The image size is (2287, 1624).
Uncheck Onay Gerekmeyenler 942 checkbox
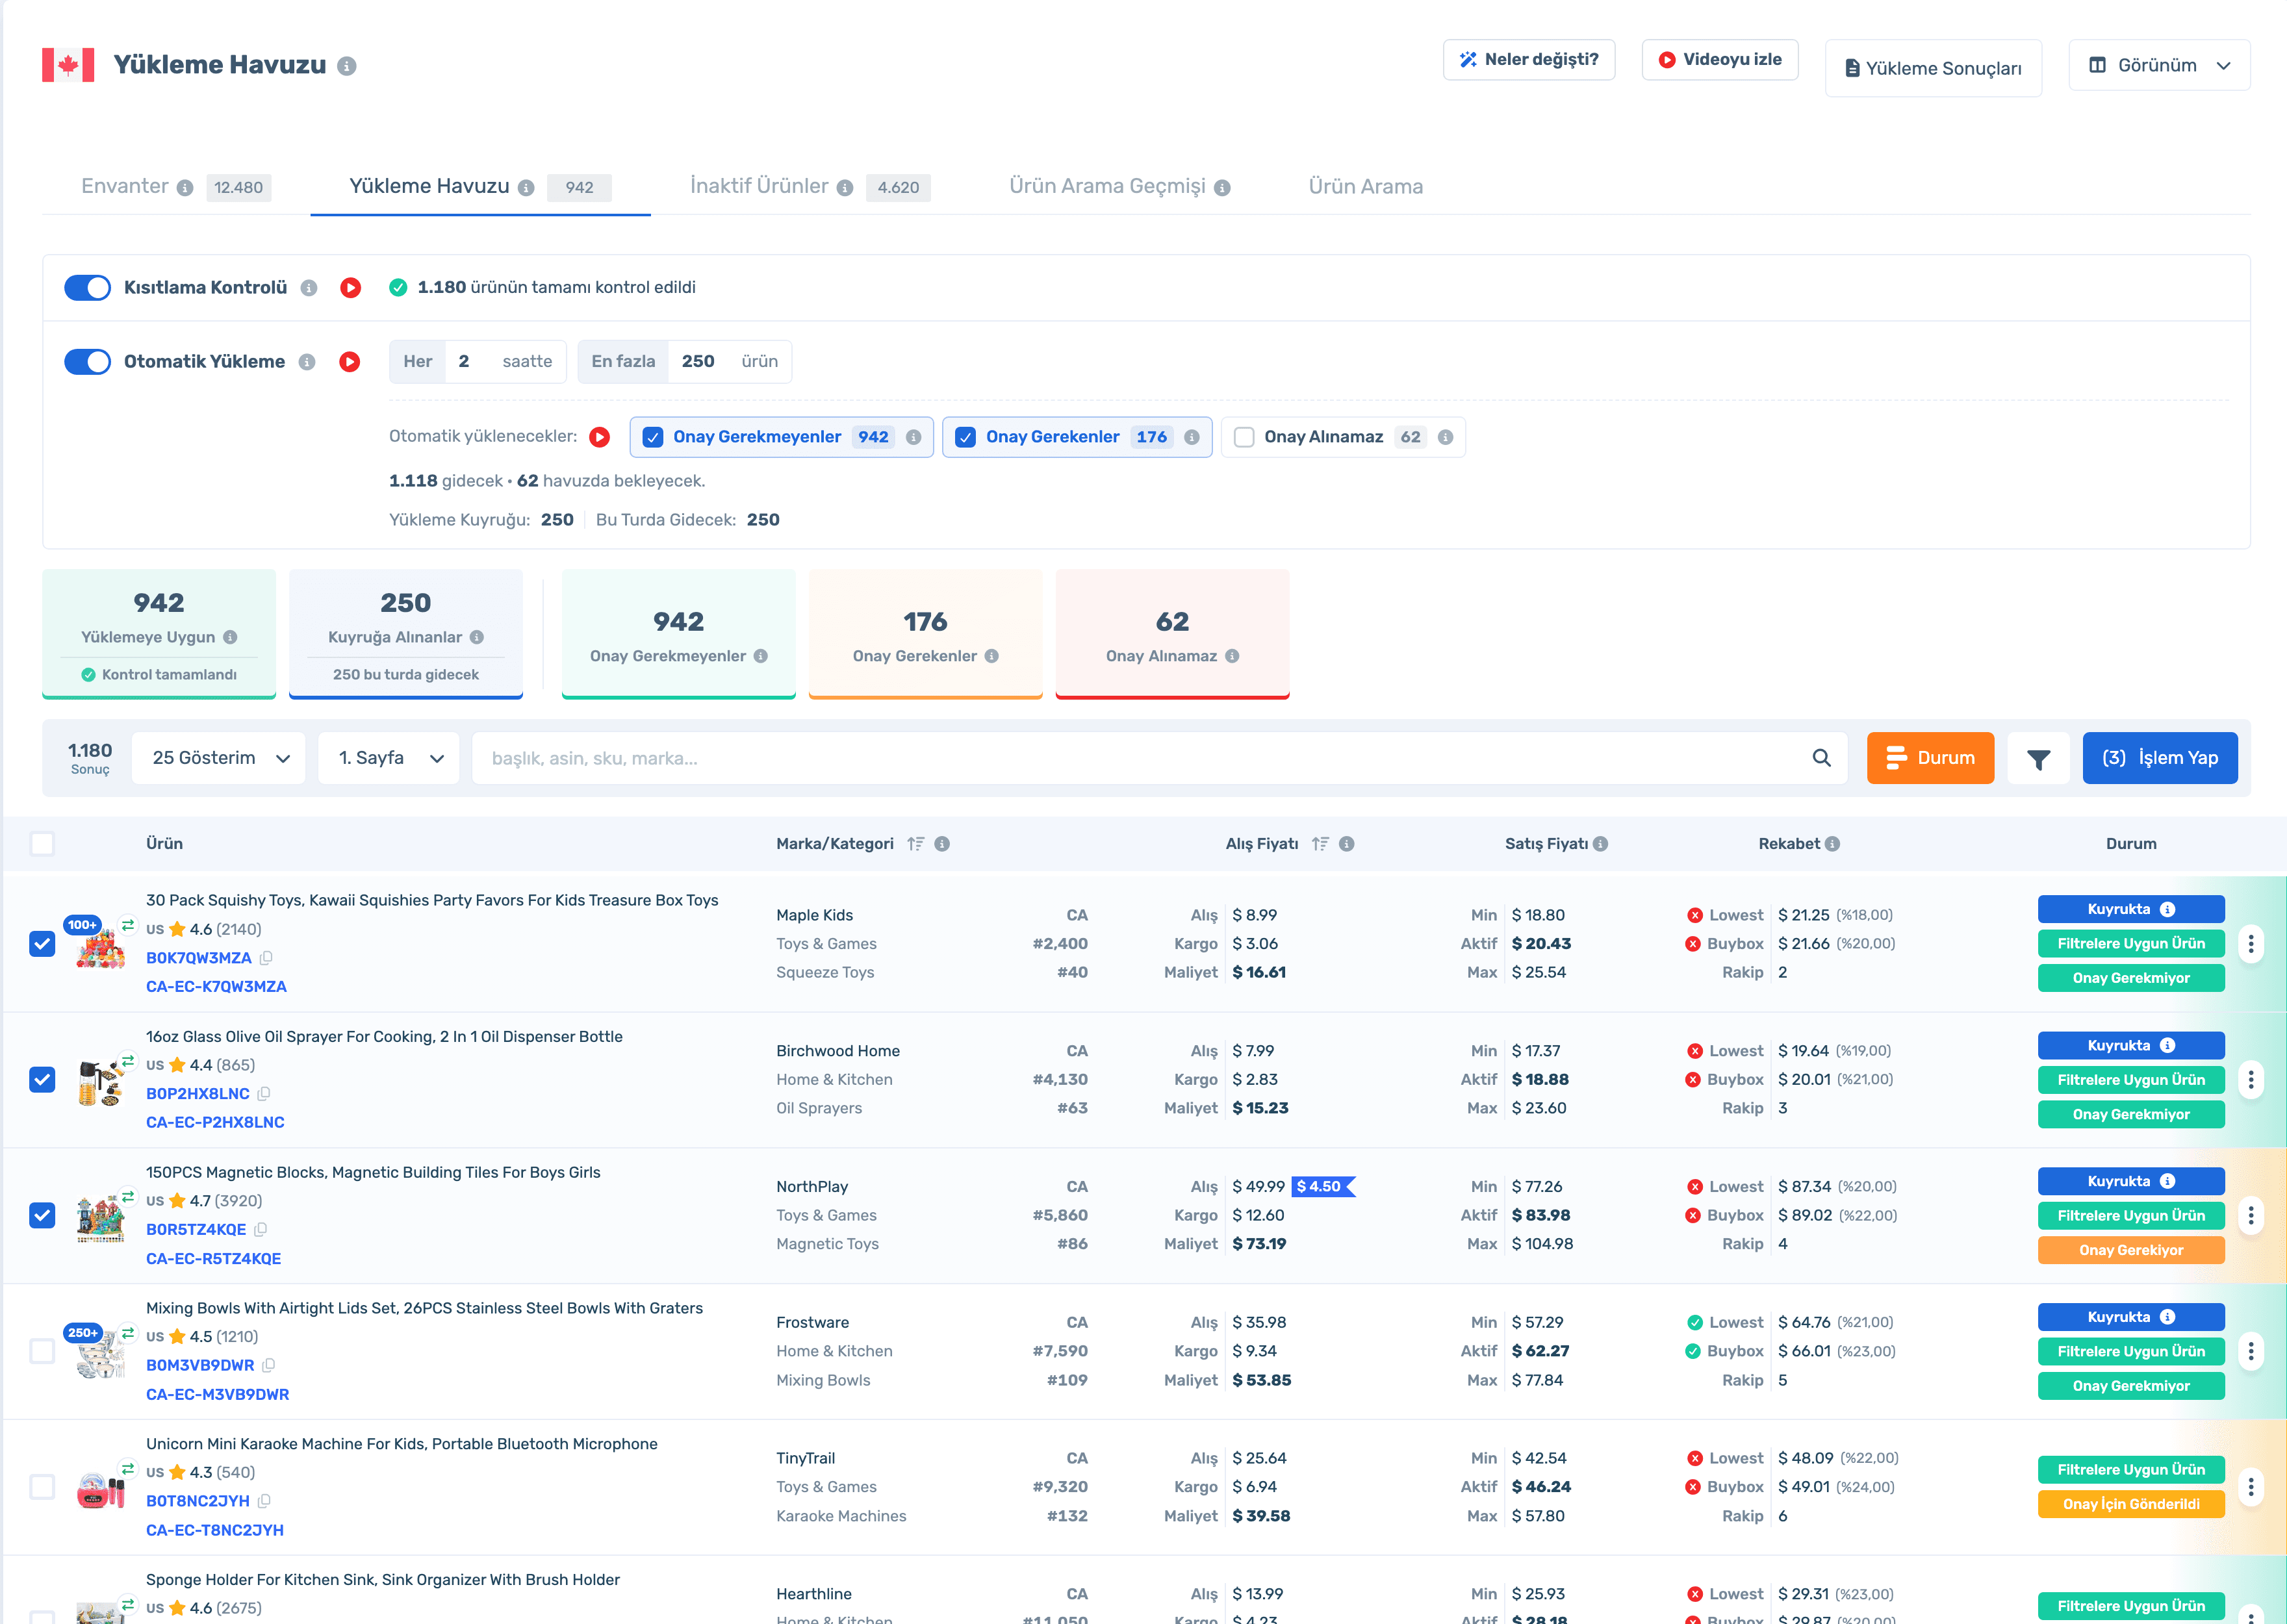[653, 437]
